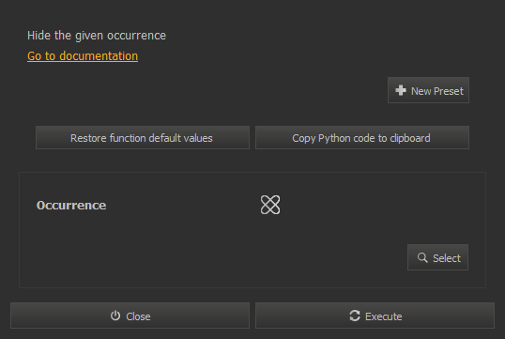This screenshot has width=505, height=339.
Task: Click the Close text label
Action: click(x=138, y=316)
